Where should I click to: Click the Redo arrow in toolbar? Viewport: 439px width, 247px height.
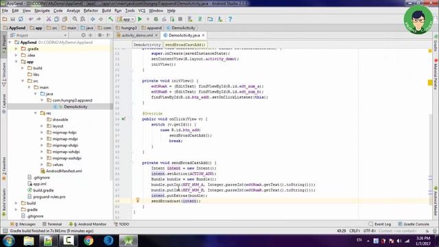(x=38, y=19)
